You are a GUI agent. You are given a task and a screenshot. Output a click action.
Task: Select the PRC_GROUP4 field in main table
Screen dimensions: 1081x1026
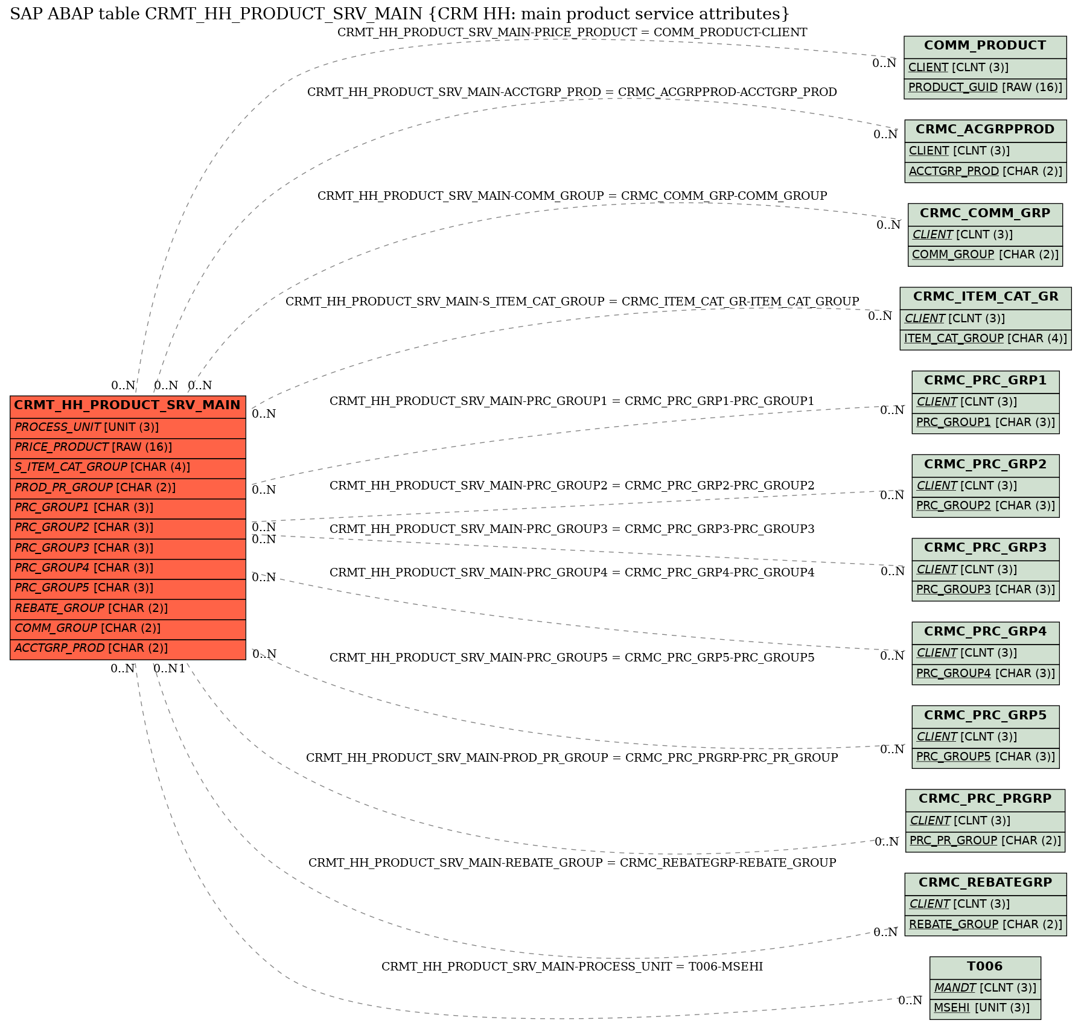click(x=128, y=569)
